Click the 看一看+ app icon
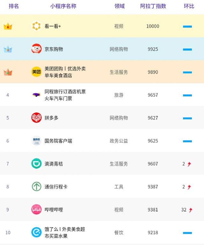 36,26
